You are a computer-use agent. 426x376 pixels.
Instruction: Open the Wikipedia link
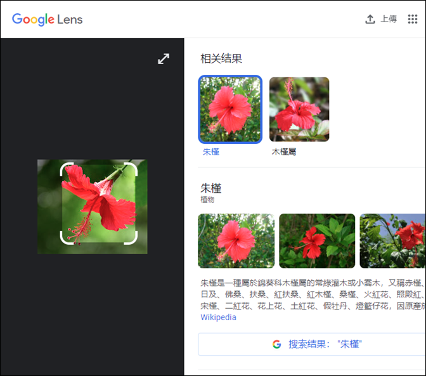coord(218,317)
